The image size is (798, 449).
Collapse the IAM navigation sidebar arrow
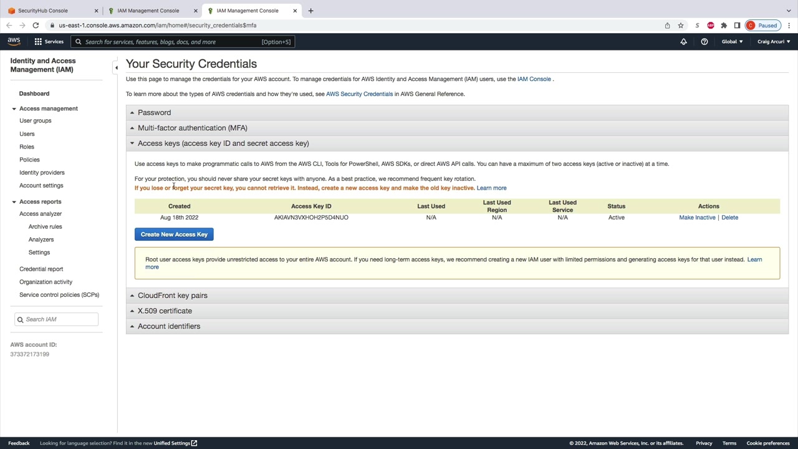tap(116, 67)
